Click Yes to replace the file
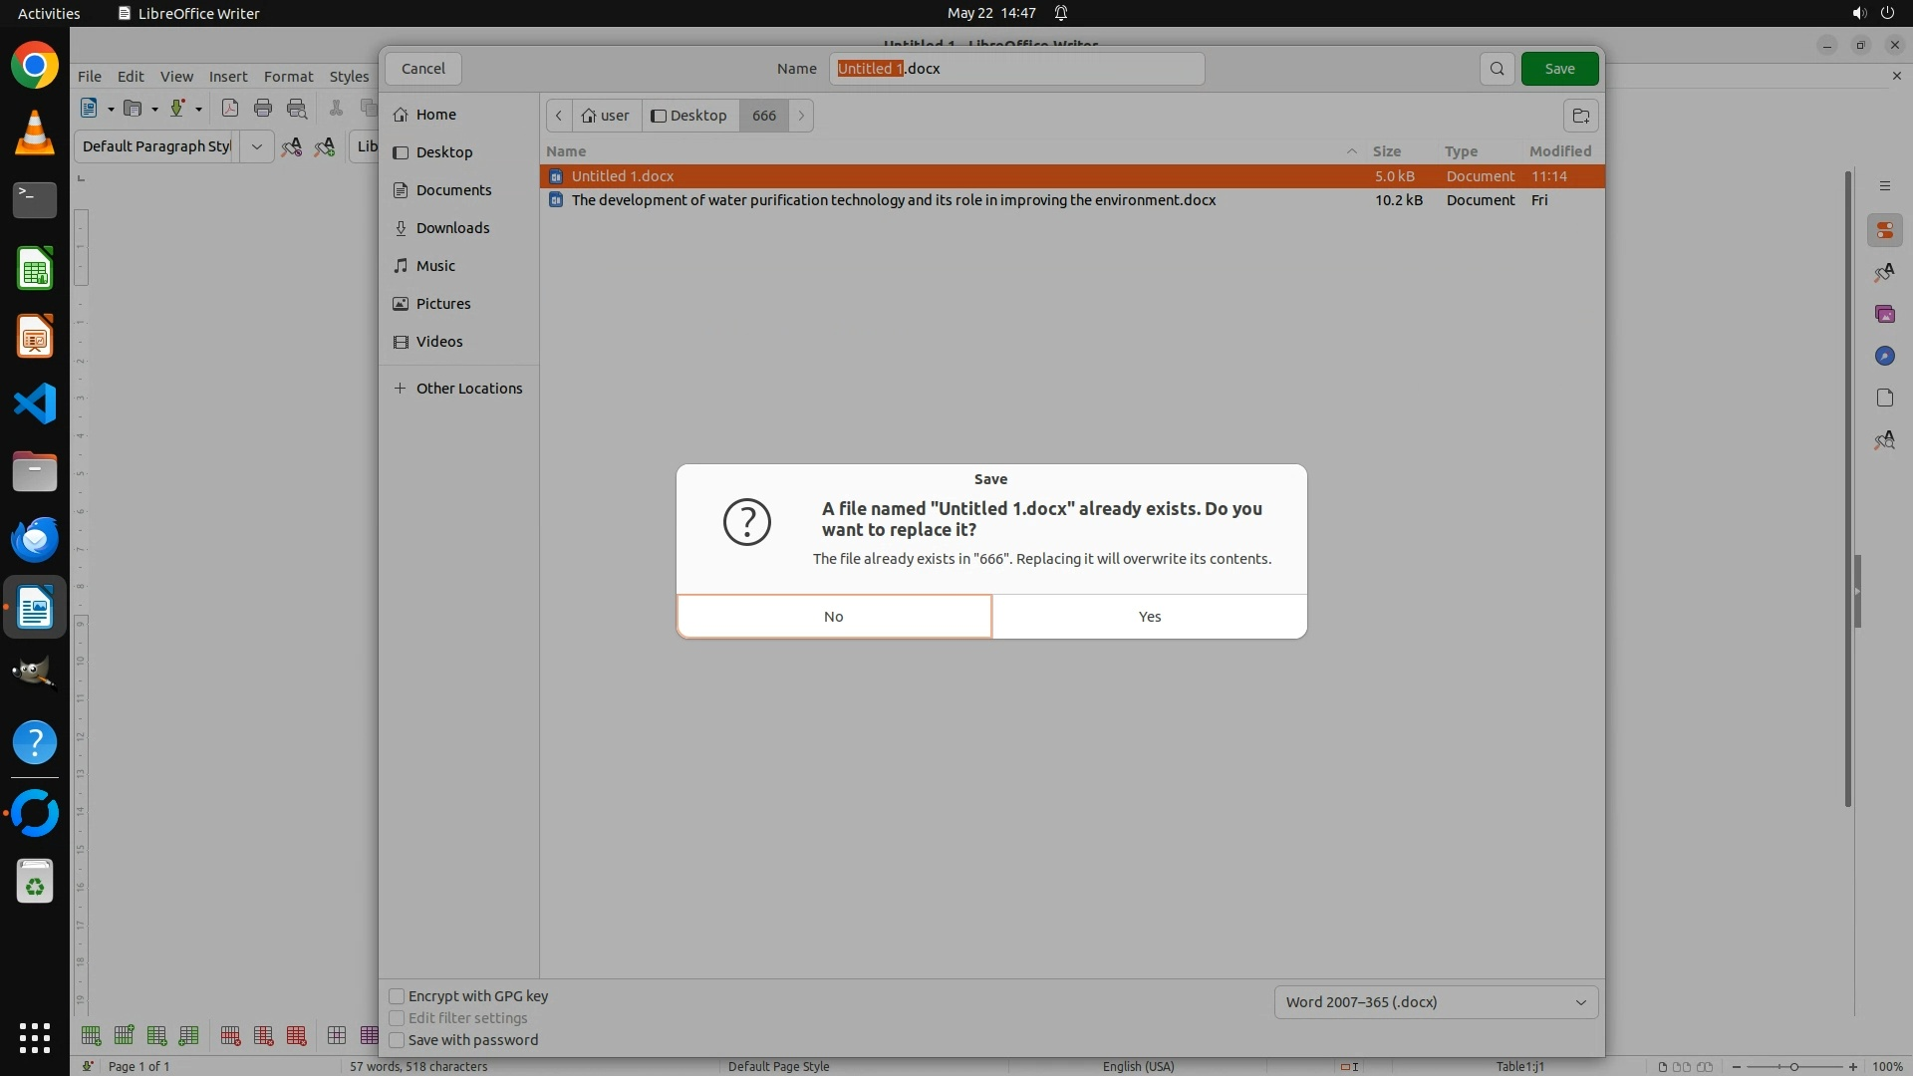The image size is (1913, 1076). (x=1149, y=617)
